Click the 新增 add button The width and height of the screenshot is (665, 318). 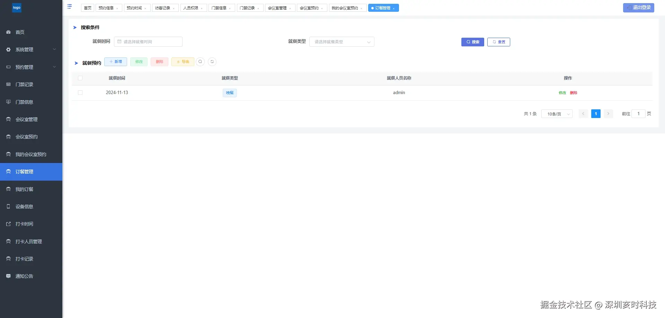pyautogui.click(x=116, y=62)
